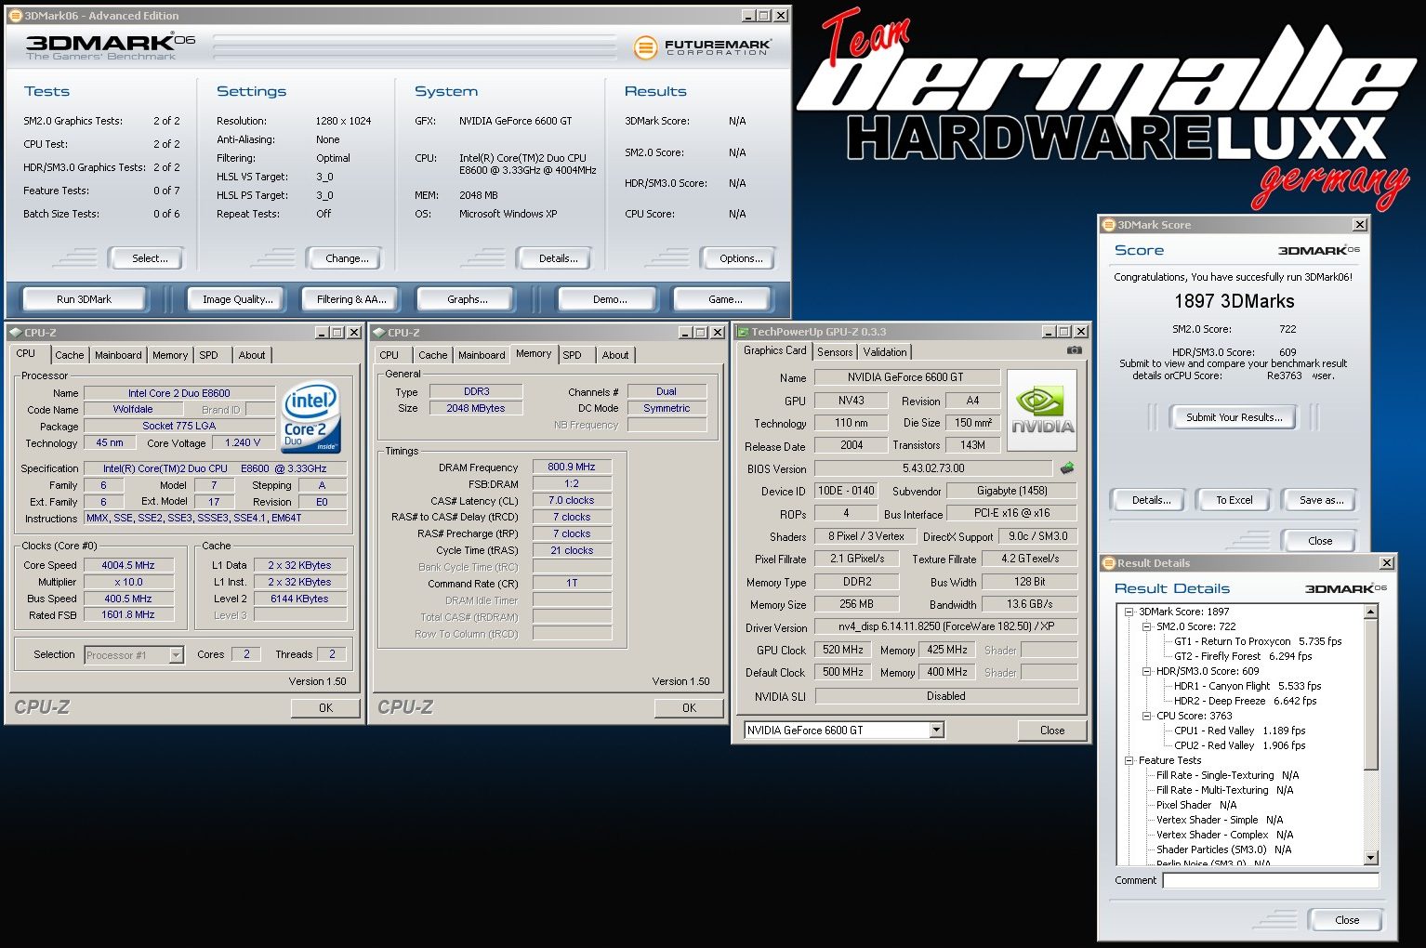Screen dimensions: 1426x948
Task: Click the Comment input field
Action: click(1270, 880)
